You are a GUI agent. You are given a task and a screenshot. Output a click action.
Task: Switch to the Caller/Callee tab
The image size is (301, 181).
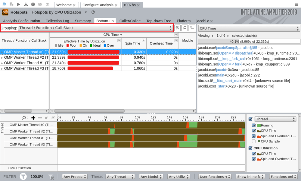click(130, 21)
